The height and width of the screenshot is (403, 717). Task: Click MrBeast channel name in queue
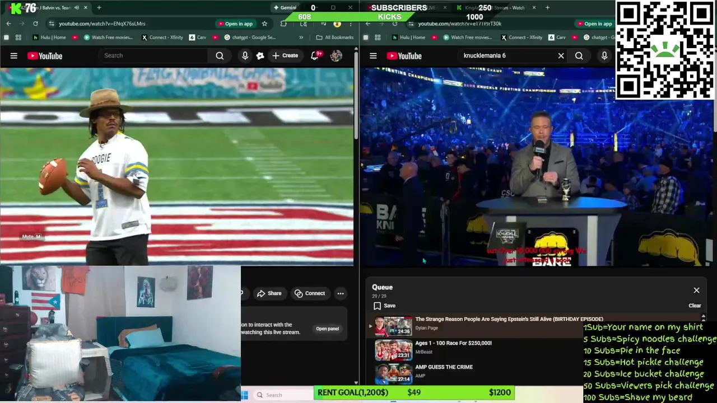tap(423, 352)
